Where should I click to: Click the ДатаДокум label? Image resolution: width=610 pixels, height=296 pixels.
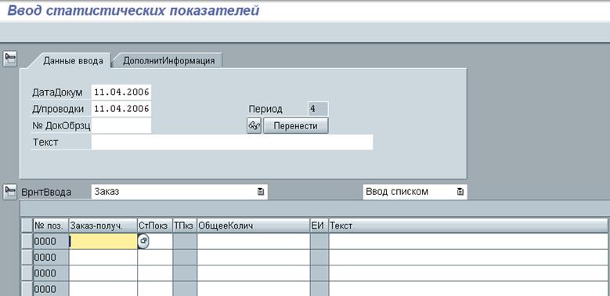tap(57, 92)
